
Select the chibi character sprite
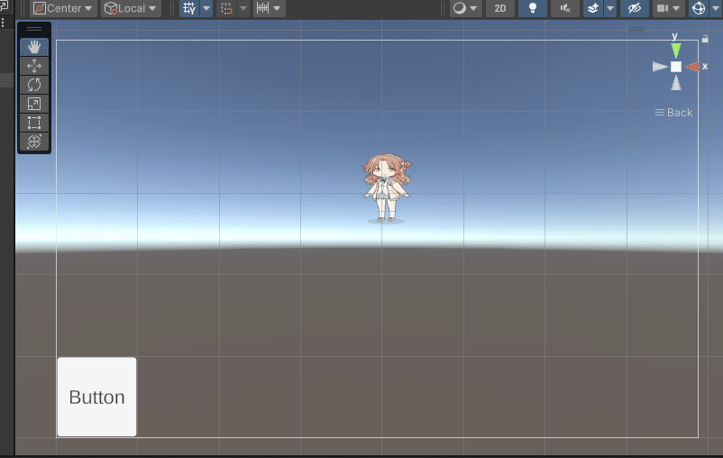click(387, 188)
